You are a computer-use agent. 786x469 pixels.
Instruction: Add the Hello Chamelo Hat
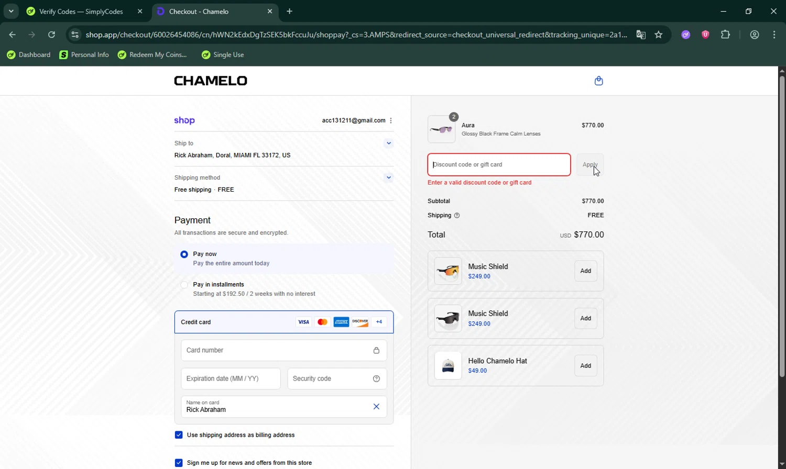[x=586, y=366]
